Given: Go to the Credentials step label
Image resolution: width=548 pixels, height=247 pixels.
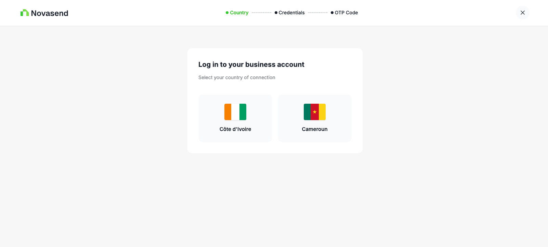Looking at the screenshot, I should click(291, 13).
